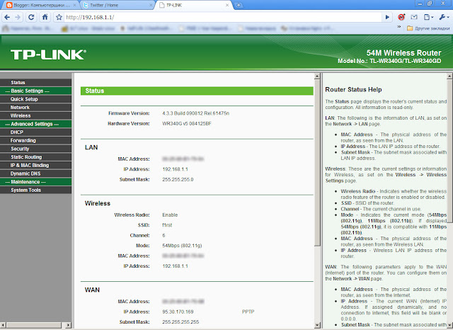Open the browser home page icon
The image size is (453, 330).
click(x=45, y=17)
